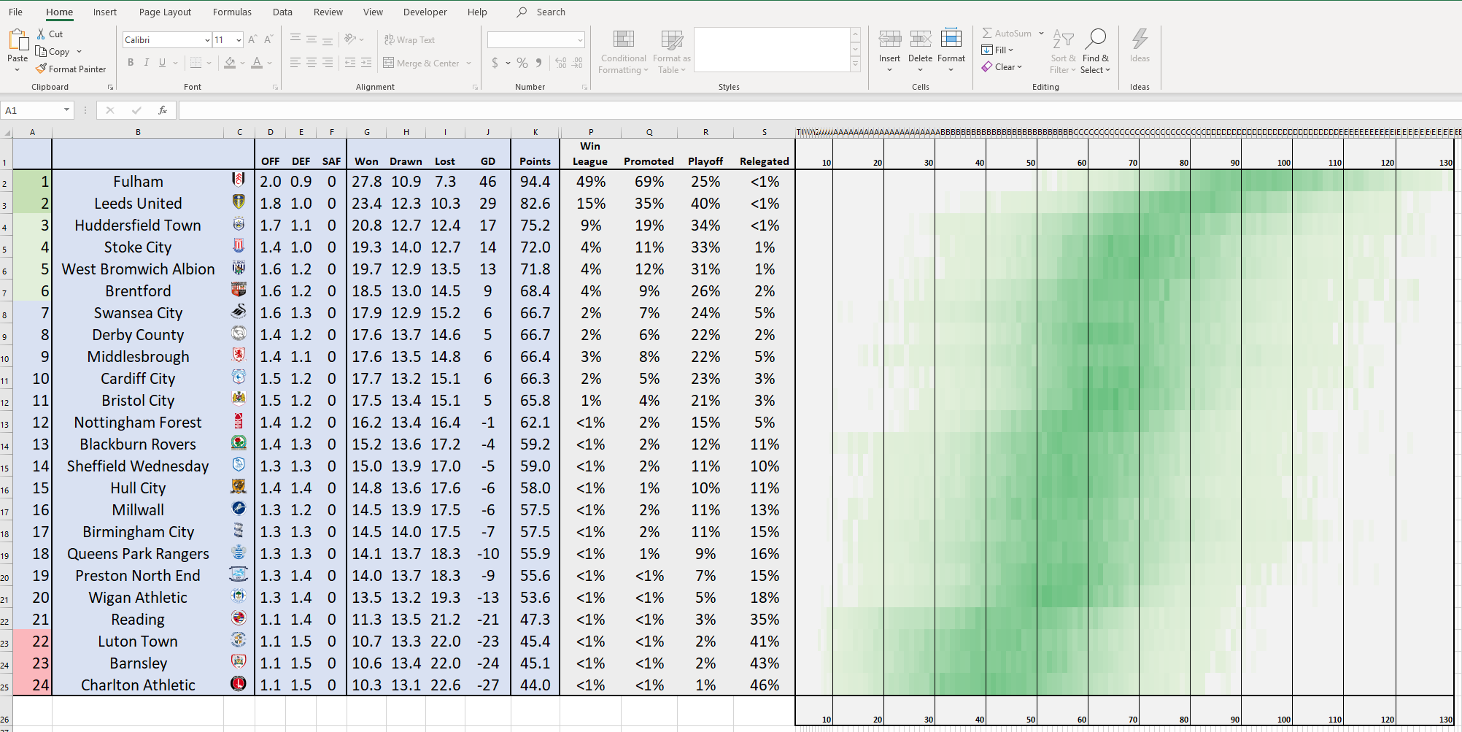
Task: Click the Cut scissors icon
Action: pos(42,34)
